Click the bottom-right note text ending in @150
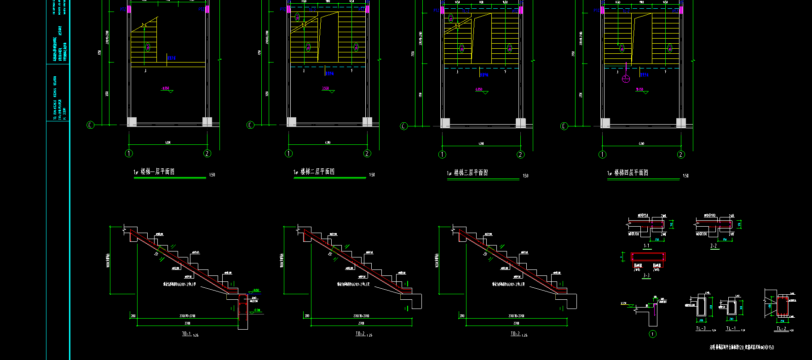Viewport: 812px width, 360px height. pyautogui.click(x=742, y=348)
